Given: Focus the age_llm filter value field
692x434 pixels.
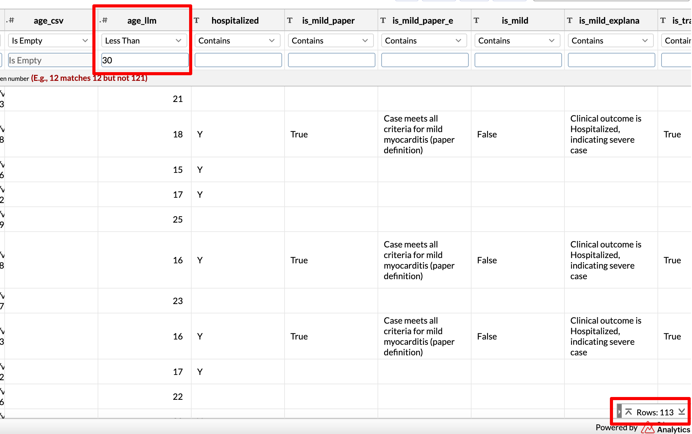Looking at the screenshot, I should (145, 60).
